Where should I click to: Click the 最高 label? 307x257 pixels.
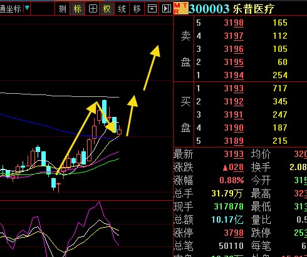[261, 194]
